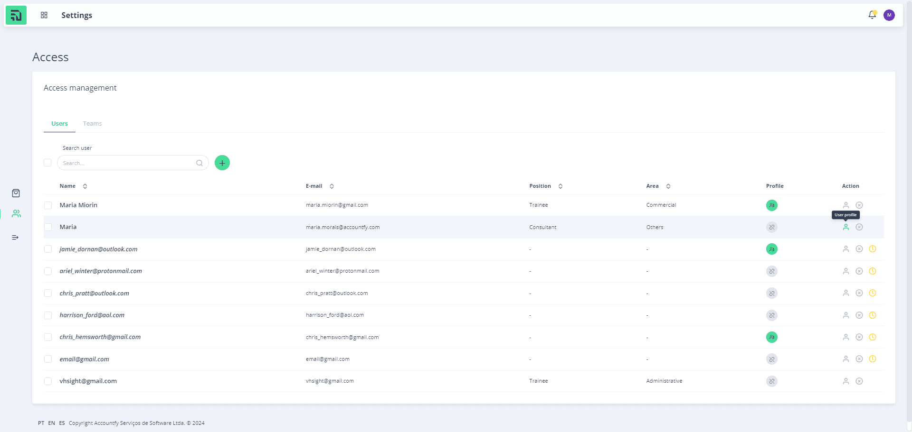Click the green add user button
The image size is (912, 432).
coord(222,163)
